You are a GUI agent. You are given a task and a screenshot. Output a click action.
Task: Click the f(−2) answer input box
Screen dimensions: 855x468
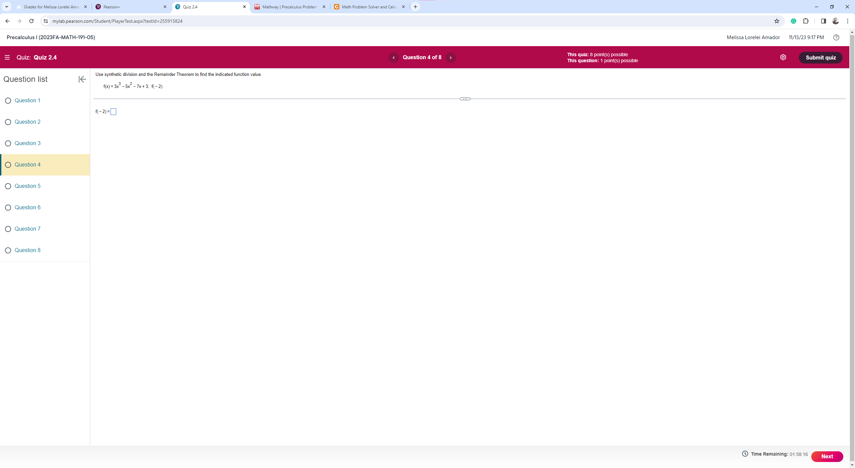[x=114, y=112]
